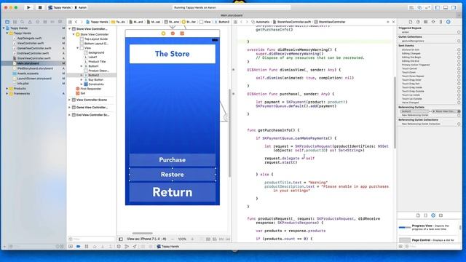Open AppDelegate.swift in the navigator
Image resolution: width=466 pixels, height=262 pixels.
(x=29, y=38)
